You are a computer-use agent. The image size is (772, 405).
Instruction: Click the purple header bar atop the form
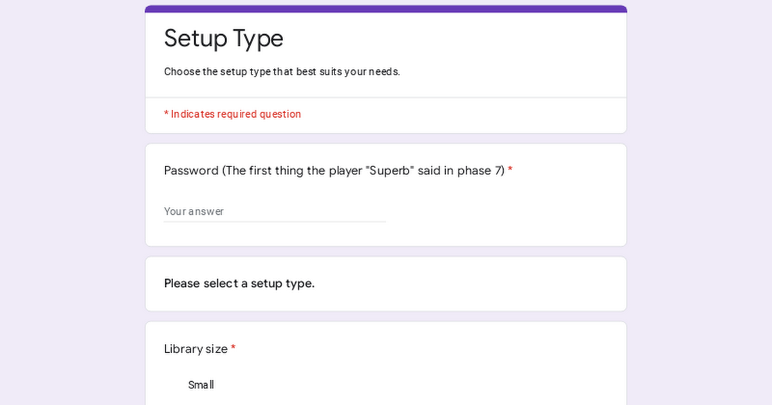386,9
